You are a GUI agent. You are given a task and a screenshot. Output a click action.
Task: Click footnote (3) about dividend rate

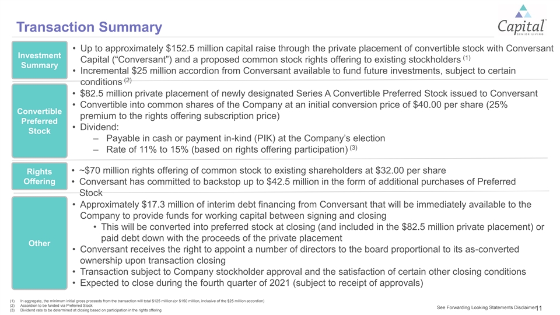(86, 310)
